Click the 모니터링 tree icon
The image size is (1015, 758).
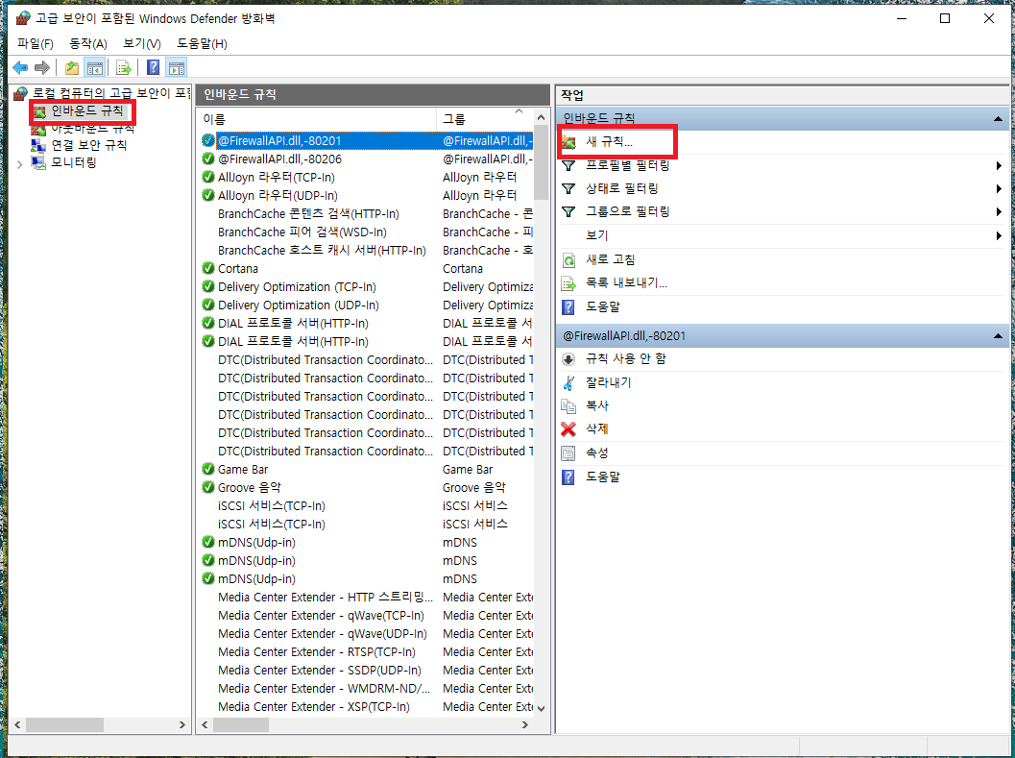(x=38, y=162)
